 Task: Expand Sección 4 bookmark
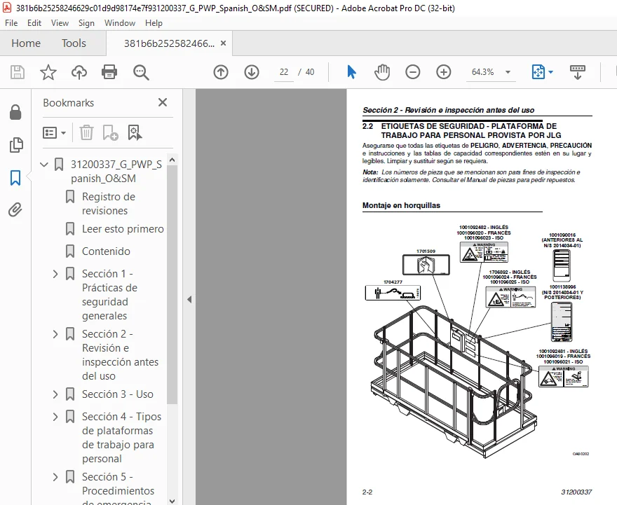pos(55,417)
